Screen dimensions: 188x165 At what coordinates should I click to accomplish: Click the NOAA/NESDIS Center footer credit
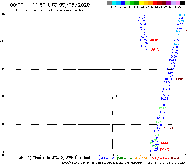pos(102,163)
